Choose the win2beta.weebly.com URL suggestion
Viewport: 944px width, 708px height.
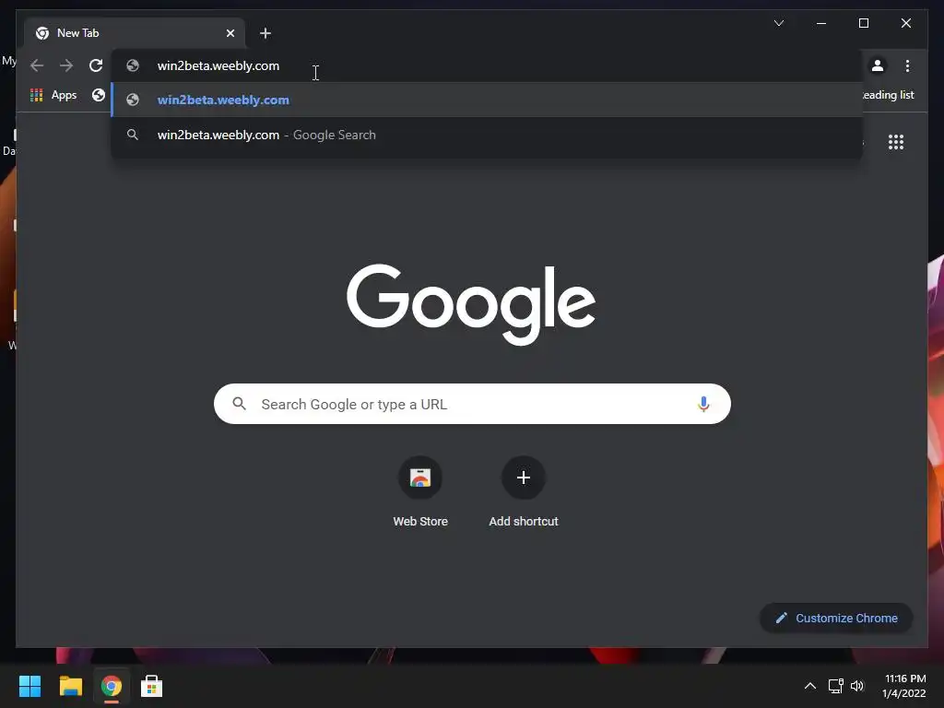487,100
